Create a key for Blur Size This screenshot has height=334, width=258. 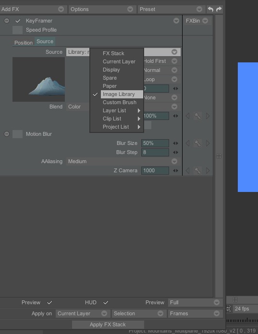197,143
